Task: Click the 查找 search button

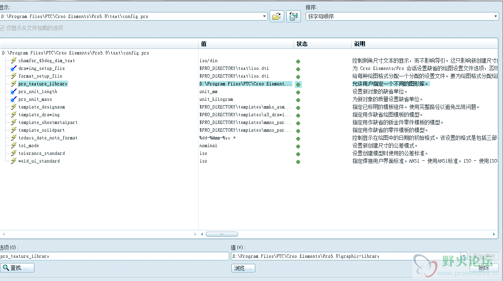Action: (x=17, y=268)
